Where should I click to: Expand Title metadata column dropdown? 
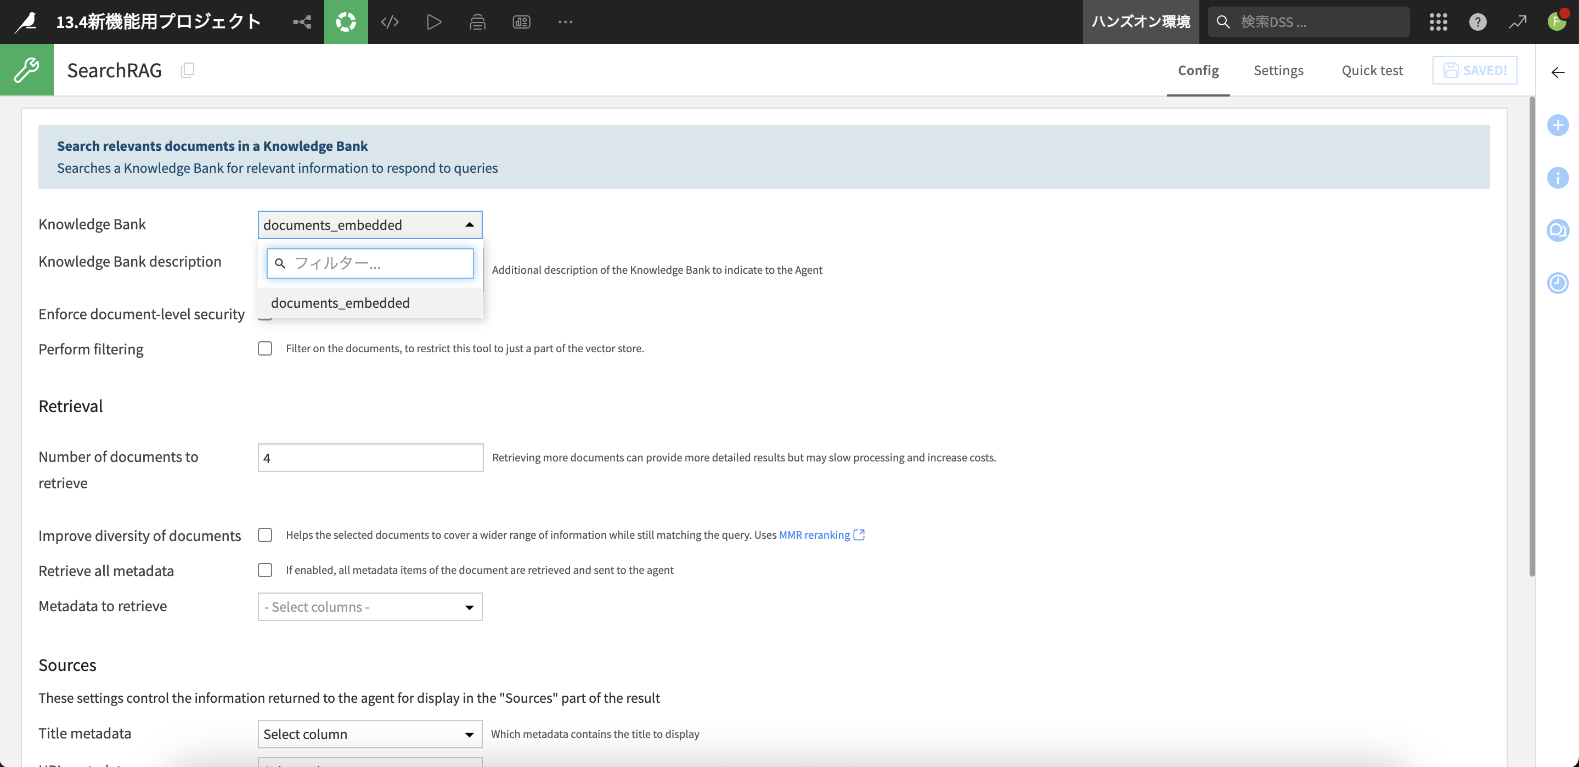pos(370,734)
